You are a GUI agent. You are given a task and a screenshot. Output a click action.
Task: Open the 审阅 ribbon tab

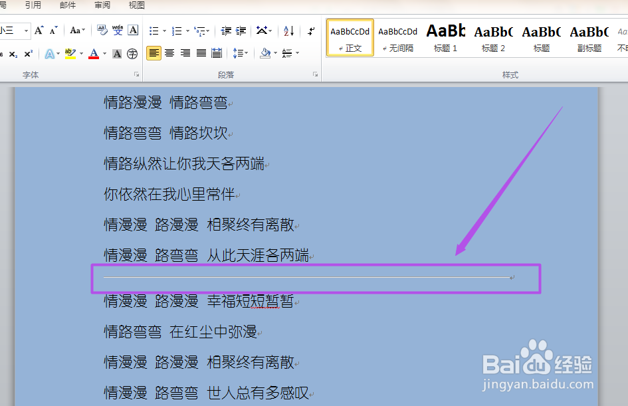click(x=101, y=6)
